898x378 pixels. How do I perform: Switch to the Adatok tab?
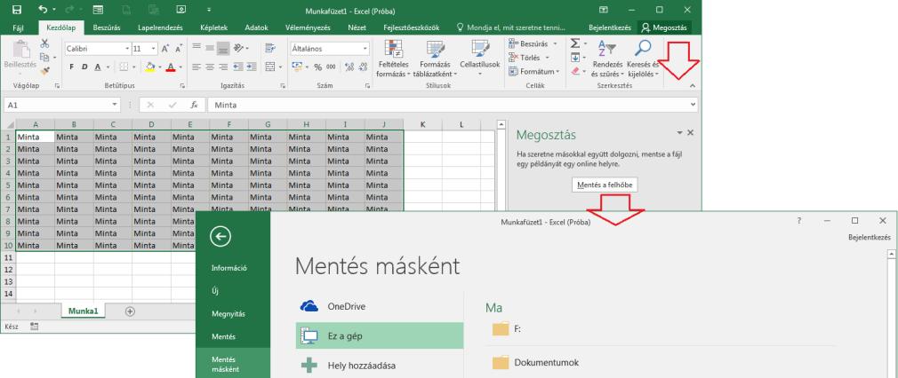pos(256,28)
